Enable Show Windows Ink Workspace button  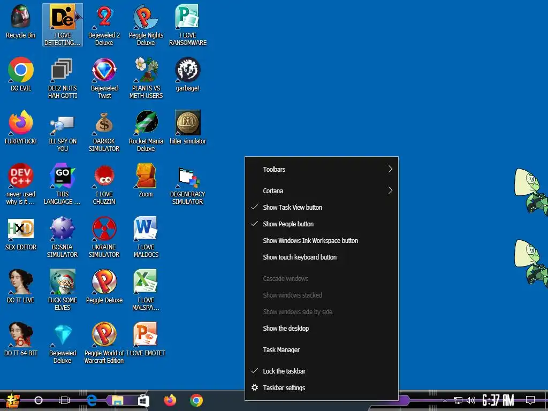point(322,240)
